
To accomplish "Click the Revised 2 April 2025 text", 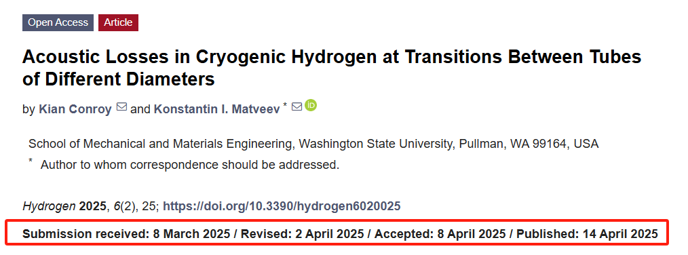I will point(303,233).
